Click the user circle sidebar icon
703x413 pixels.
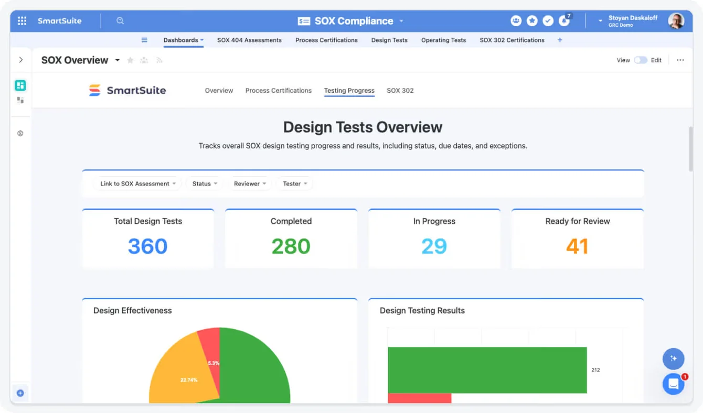coord(20,134)
